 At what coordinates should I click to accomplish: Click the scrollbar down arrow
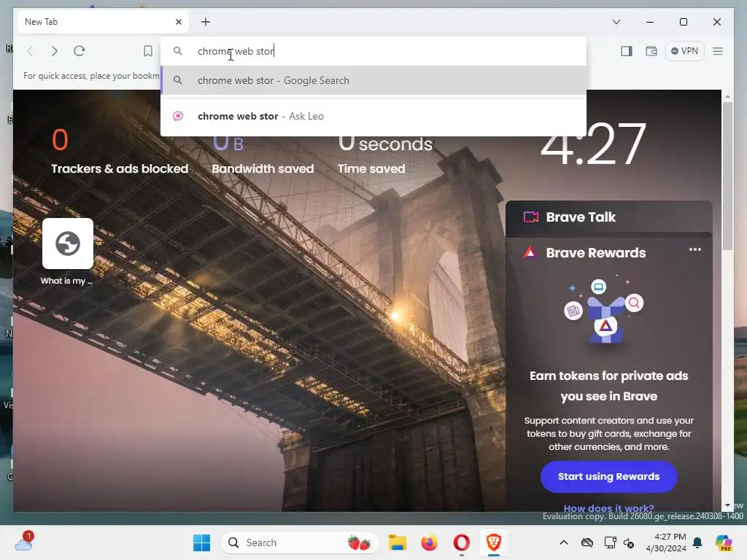click(x=727, y=506)
